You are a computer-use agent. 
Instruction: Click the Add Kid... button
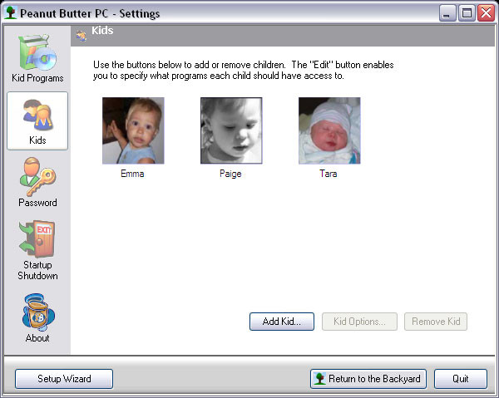[282, 322]
